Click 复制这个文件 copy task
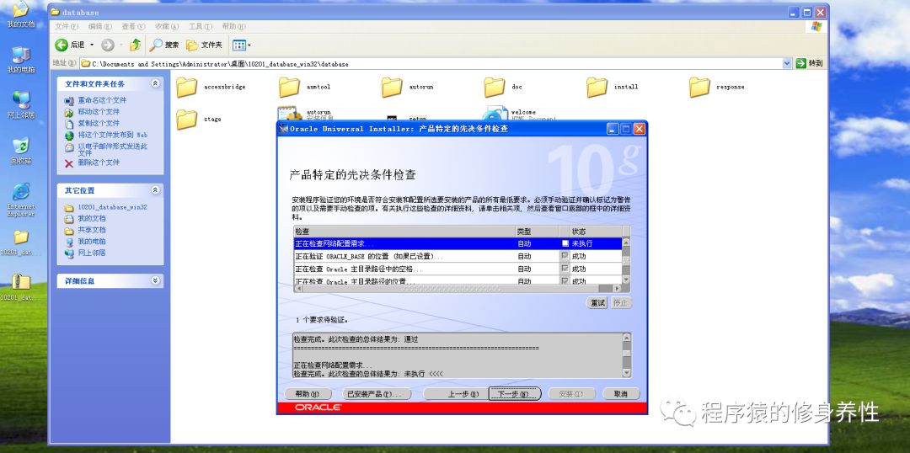 pos(99,123)
